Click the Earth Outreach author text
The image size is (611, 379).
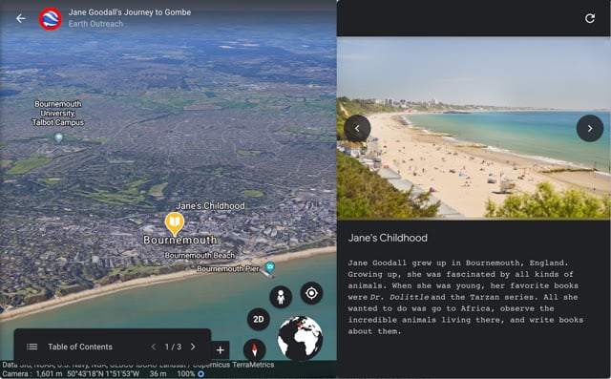(x=95, y=24)
